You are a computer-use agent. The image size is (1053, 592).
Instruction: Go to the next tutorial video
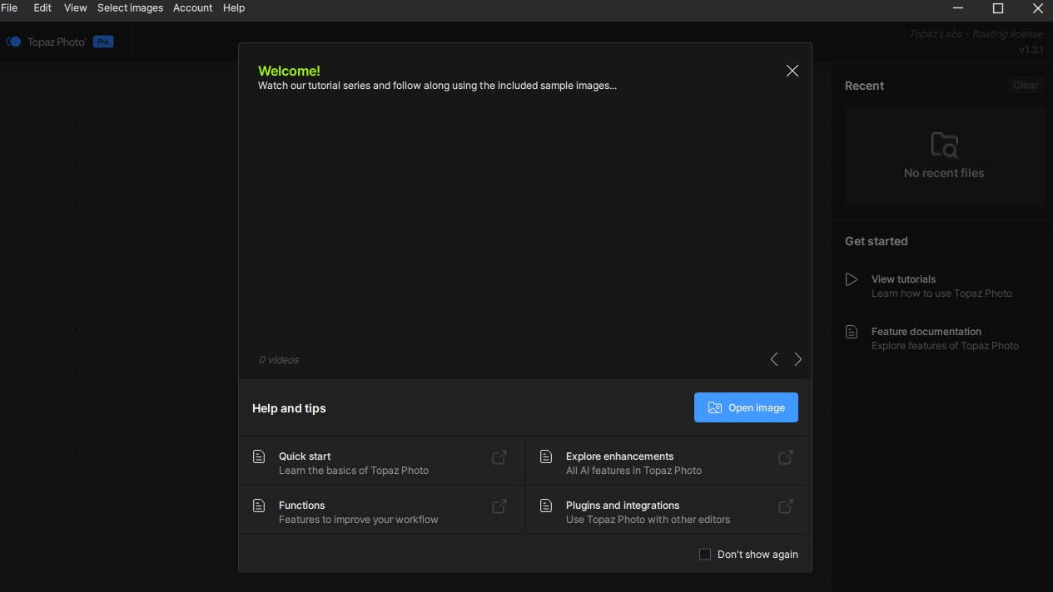coord(797,359)
